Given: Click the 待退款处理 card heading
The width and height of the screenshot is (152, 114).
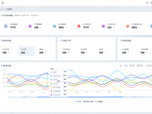Looking at the screenshot, I should [x=126, y=41].
